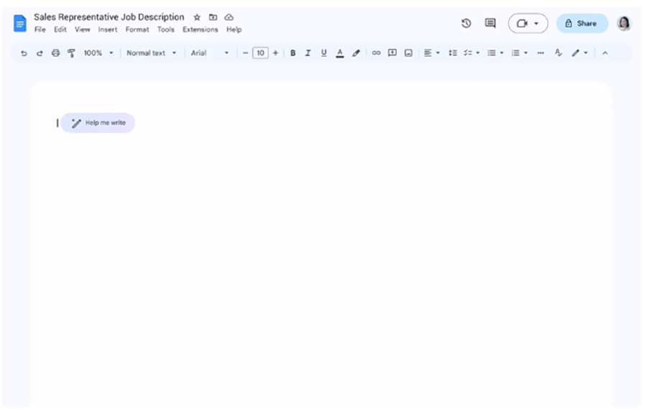
Task: Open the Extensions menu
Action: pos(200,30)
